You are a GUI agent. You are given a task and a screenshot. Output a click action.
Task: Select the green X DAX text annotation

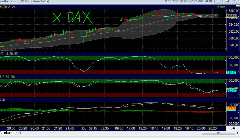click(72, 17)
